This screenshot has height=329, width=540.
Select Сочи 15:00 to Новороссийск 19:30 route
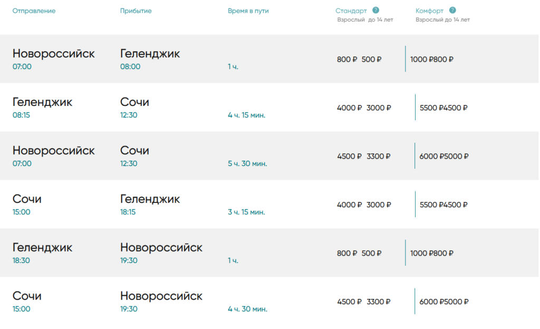(269, 301)
